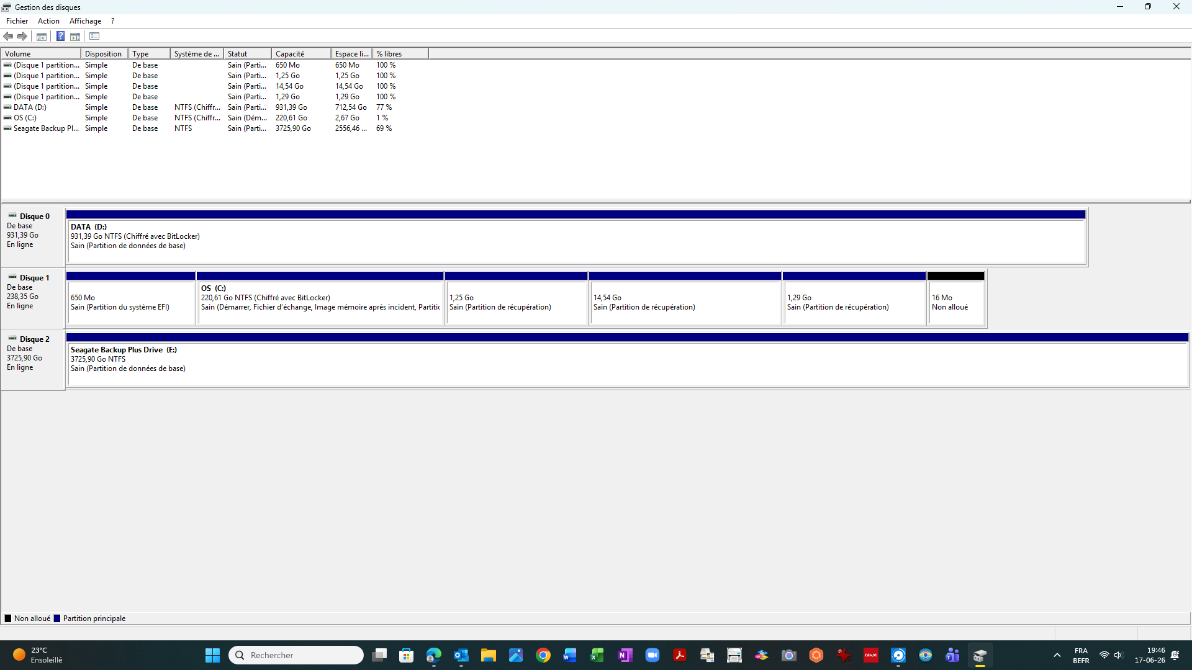Select the DATA (D:) partition block

point(576,237)
